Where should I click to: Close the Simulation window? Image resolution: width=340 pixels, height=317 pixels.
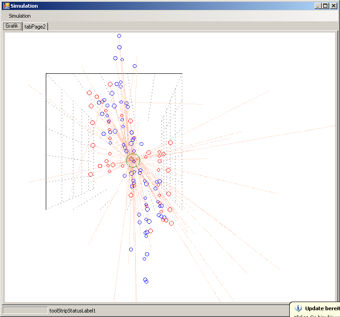333,6
